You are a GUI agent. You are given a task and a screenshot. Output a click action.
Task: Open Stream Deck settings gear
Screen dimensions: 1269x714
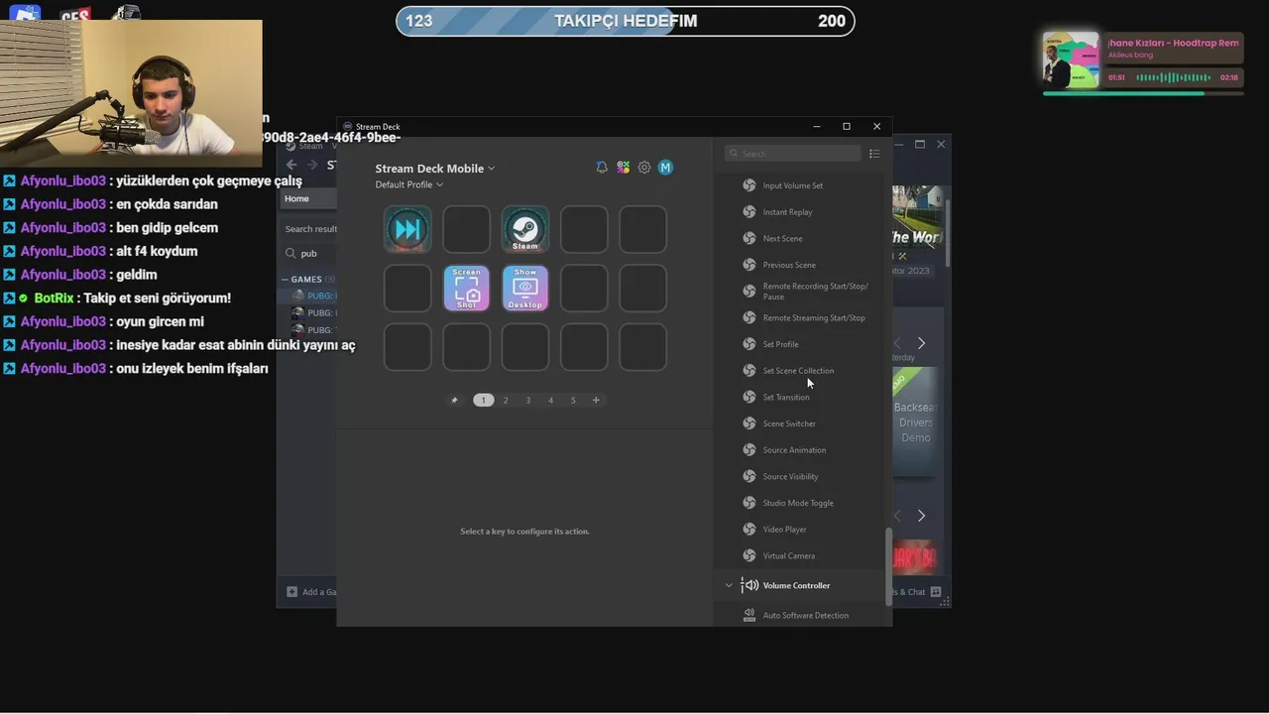click(644, 168)
